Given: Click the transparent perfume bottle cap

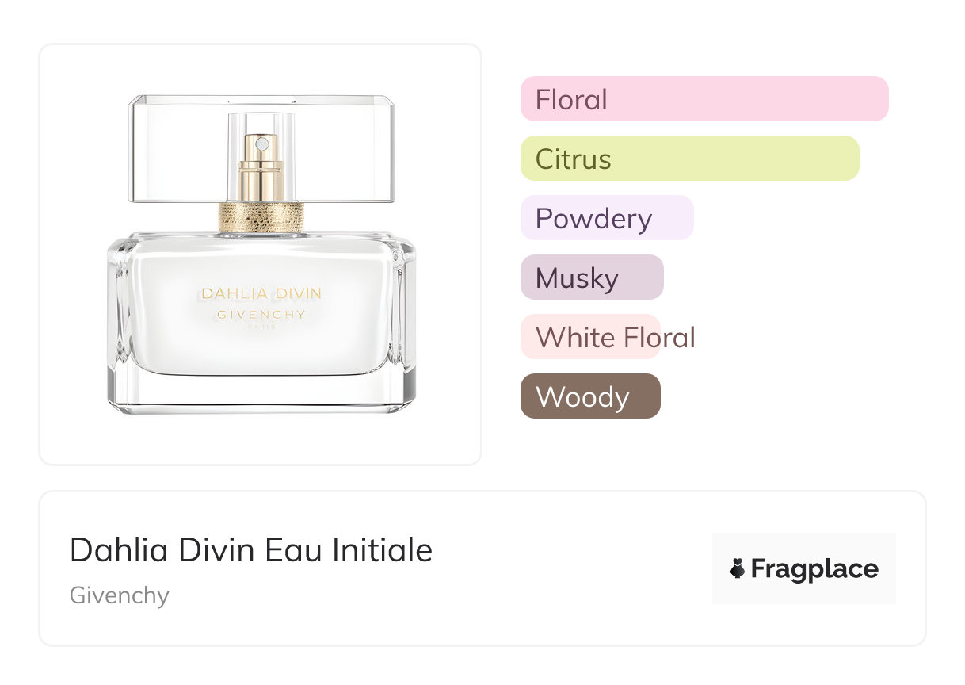Looking at the screenshot, I should [x=349, y=151].
